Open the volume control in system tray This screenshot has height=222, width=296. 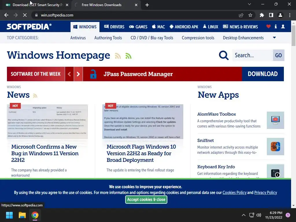click(259, 215)
